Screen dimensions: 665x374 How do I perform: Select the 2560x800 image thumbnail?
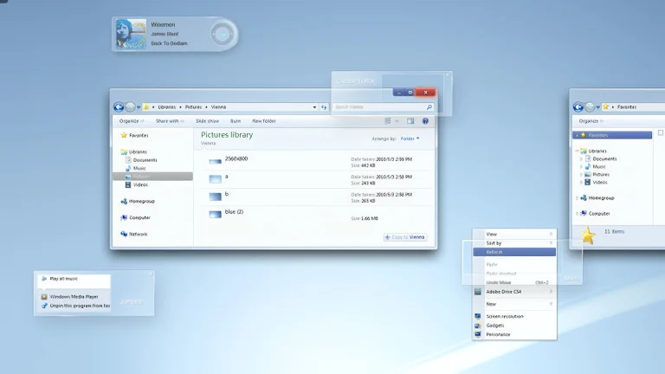215,161
